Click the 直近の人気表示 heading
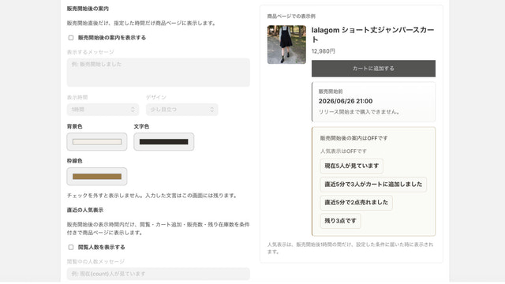505x284 pixels. [x=85, y=210]
